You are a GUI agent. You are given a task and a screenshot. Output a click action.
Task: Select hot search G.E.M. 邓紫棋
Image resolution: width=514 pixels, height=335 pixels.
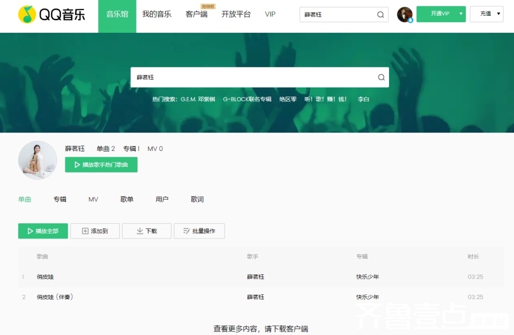pos(198,99)
